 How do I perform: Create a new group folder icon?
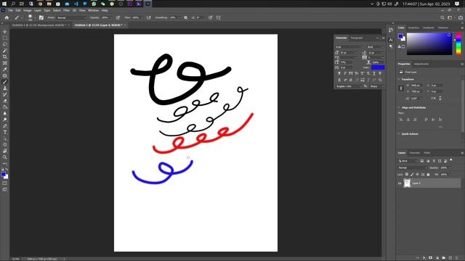(x=444, y=258)
